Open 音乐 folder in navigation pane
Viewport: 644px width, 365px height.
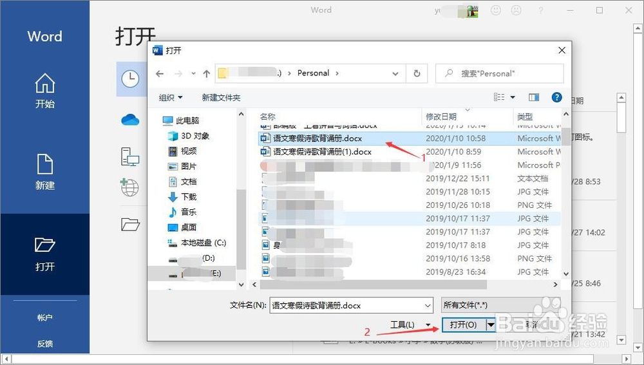(x=182, y=212)
